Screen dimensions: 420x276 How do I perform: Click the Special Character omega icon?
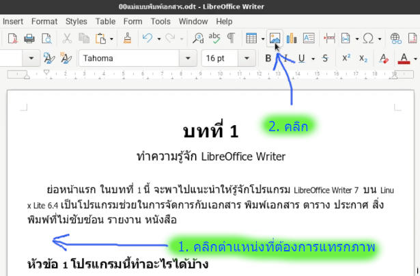[368, 38]
